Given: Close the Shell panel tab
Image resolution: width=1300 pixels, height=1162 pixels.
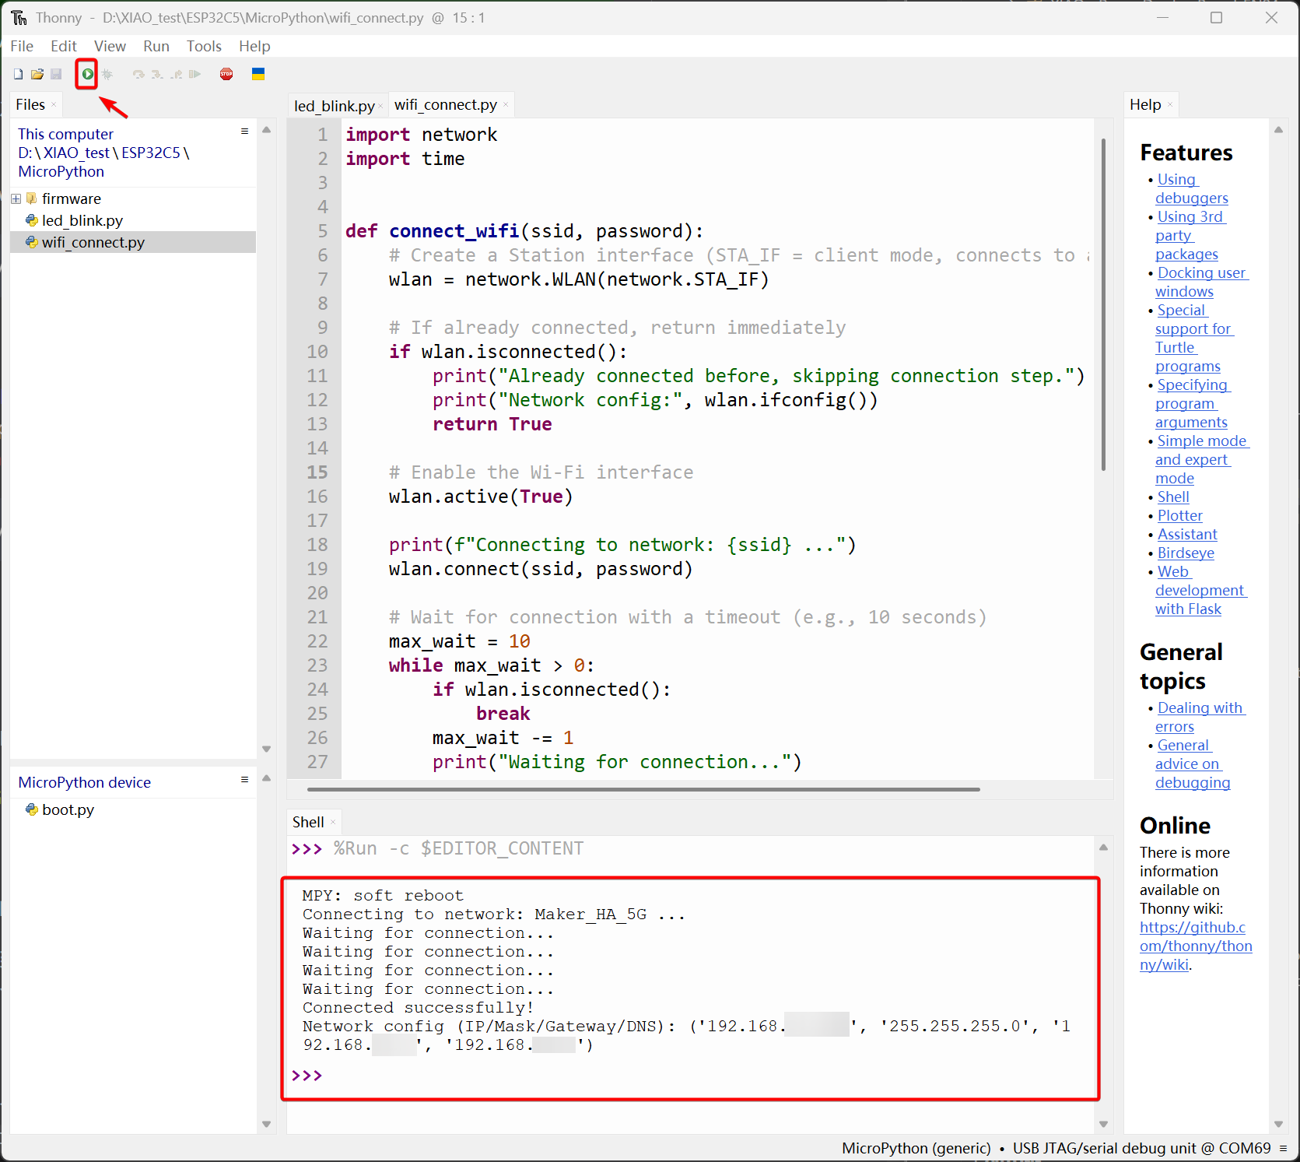Looking at the screenshot, I should point(333,823).
